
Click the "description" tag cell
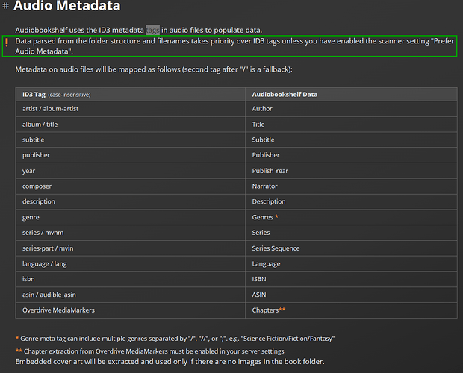[x=130, y=201]
